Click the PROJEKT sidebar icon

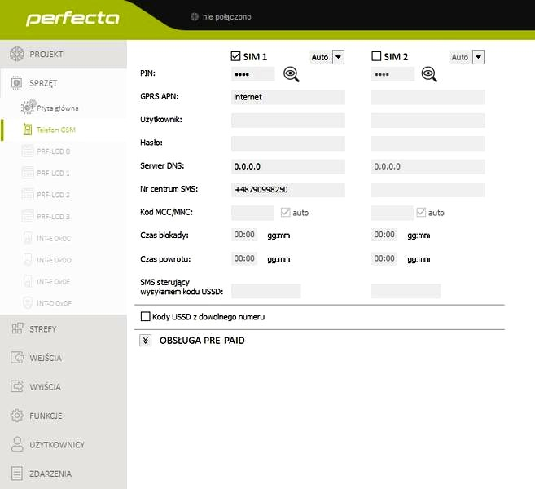click(17, 54)
